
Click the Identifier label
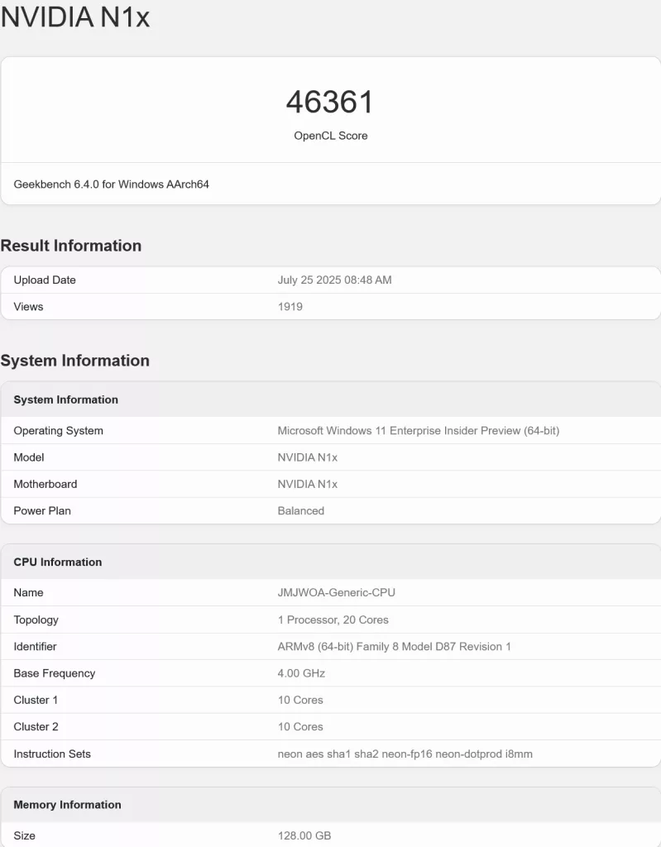click(x=35, y=646)
